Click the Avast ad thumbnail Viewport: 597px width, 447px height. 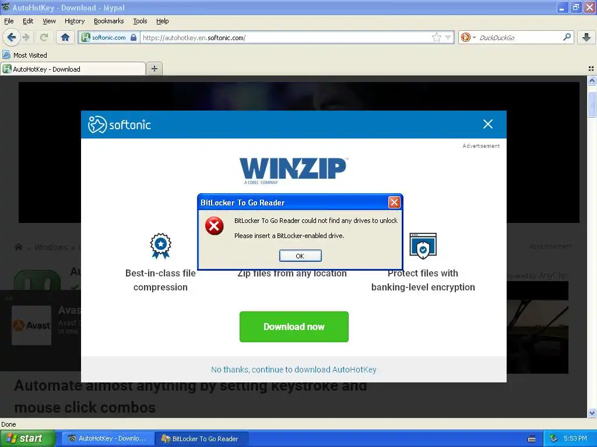click(x=31, y=325)
